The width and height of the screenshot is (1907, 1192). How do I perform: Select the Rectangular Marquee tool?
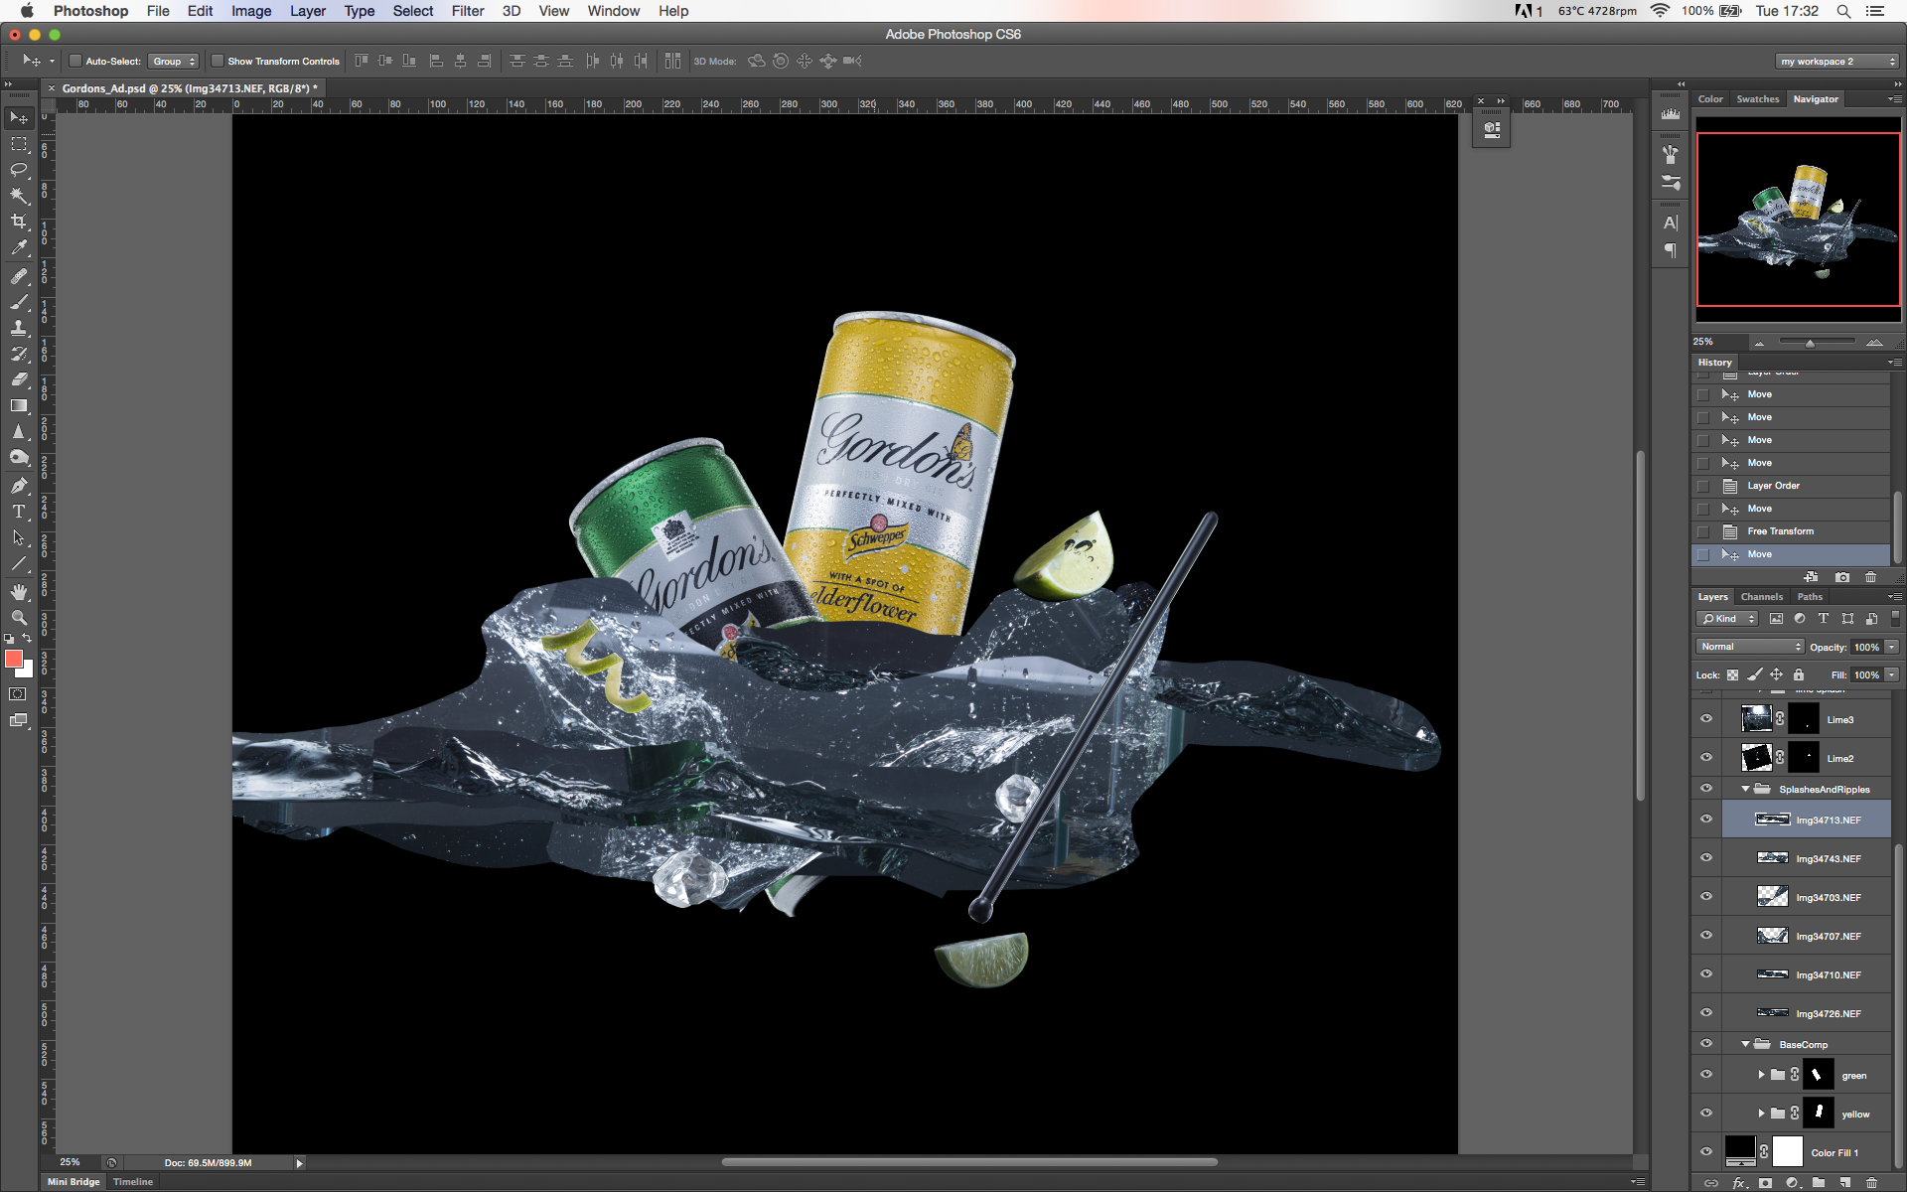click(x=19, y=144)
